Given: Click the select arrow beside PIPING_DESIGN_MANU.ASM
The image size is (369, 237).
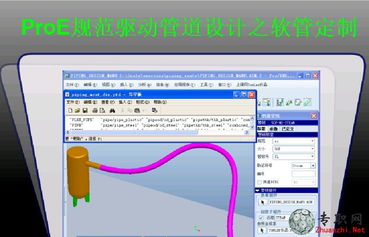Looking at the screenshot, I should pyautogui.click(x=263, y=202).
